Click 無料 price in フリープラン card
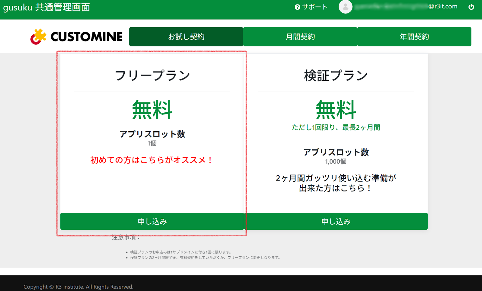482x291 pixels. [x=152, y=110]
